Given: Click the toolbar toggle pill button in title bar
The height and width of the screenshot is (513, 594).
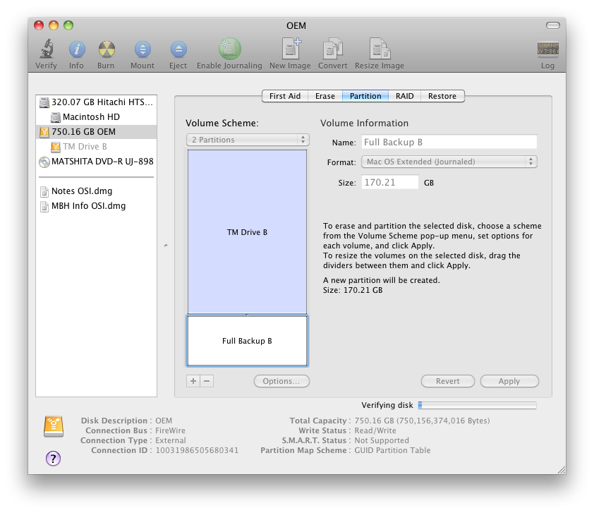Looking at the screenshot, I should coord(552,25).
